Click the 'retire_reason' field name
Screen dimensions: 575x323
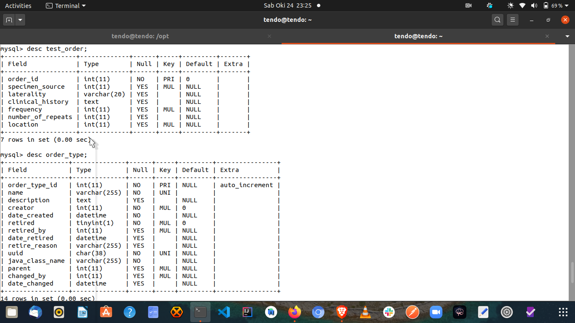32,246
